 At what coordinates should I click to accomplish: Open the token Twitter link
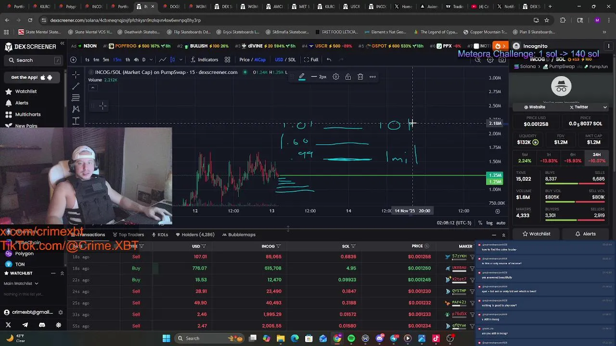[578, 107]
